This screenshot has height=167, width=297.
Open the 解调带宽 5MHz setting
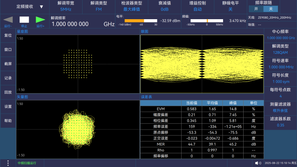[66, 7]
